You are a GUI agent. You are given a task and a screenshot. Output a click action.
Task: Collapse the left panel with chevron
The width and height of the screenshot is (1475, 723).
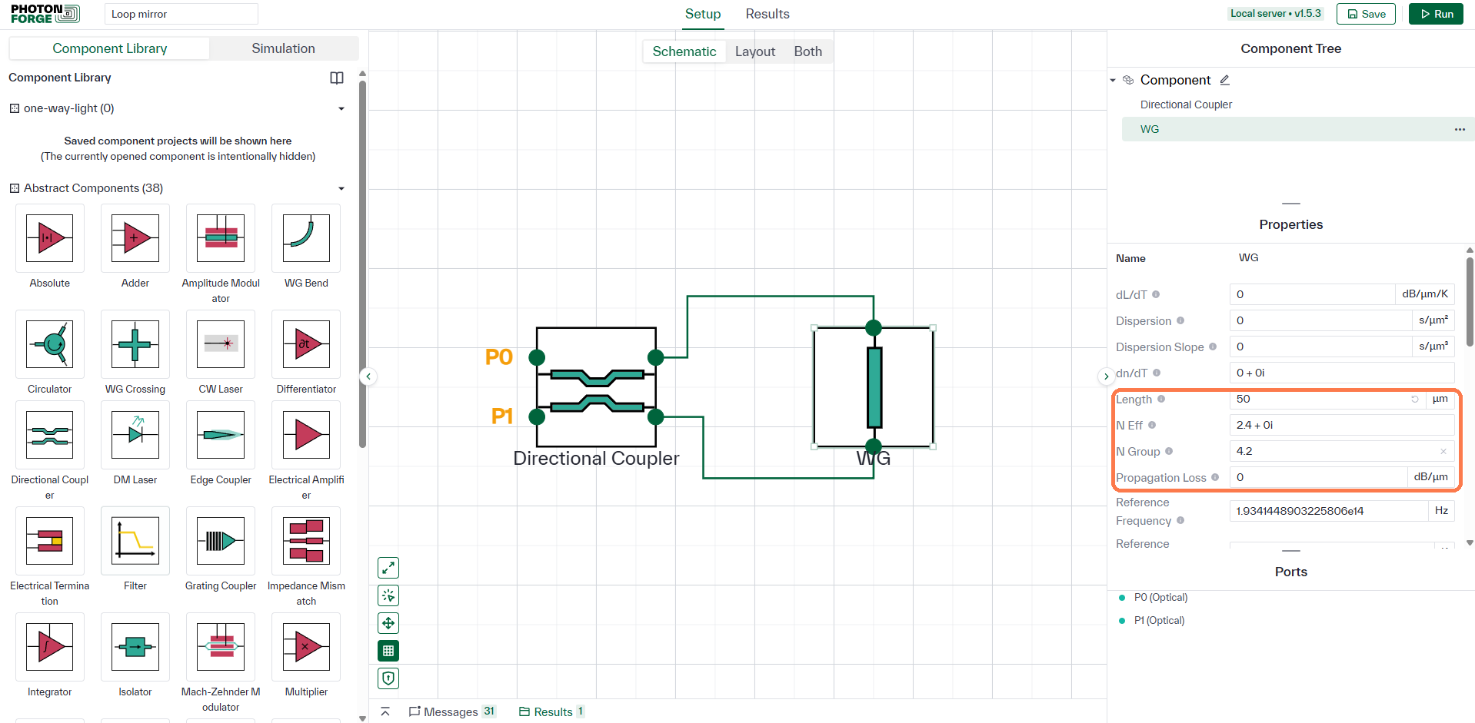[368, 376]
